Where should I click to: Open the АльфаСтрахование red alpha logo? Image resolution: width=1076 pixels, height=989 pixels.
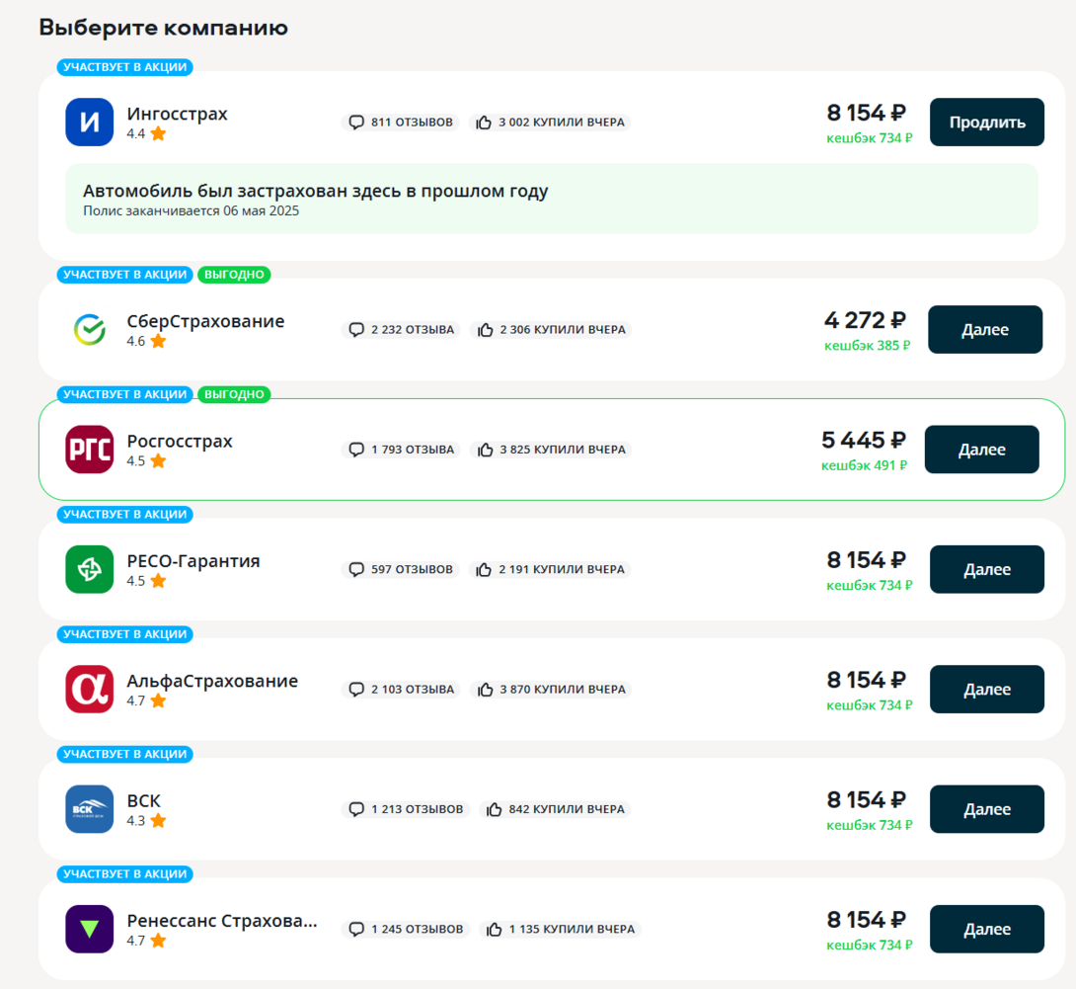point(90,690)
